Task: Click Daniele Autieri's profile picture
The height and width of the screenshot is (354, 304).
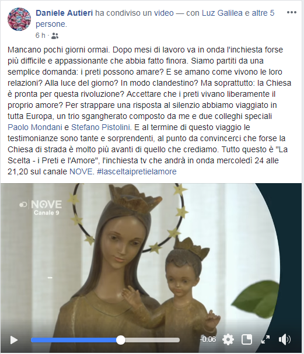Action: point(19,19)
